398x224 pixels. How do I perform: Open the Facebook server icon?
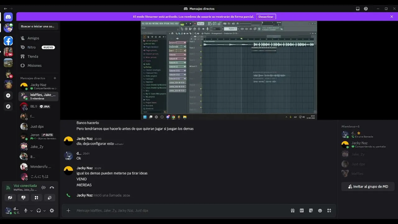pyautogui.click(x=8, y=41)
